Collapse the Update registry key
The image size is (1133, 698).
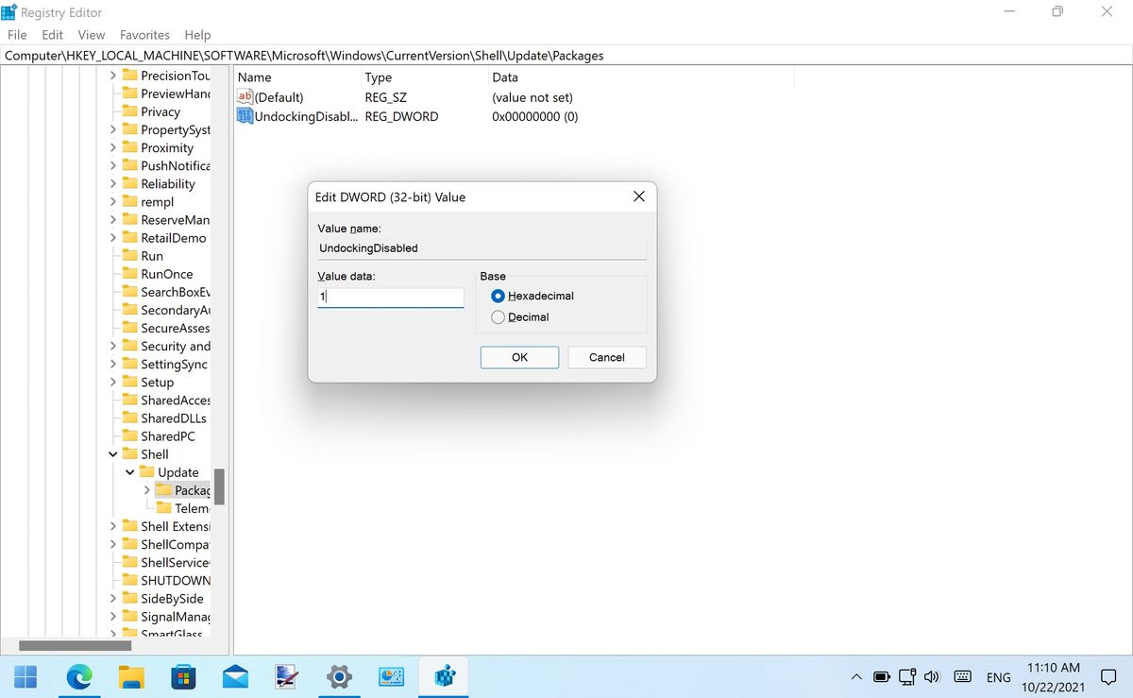point(128,471)
